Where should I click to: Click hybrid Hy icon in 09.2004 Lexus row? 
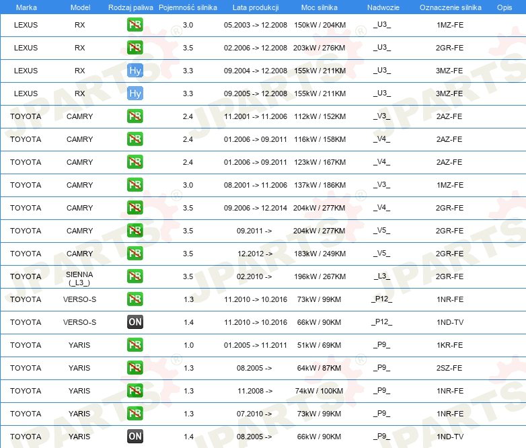click(x=135, y=71)
